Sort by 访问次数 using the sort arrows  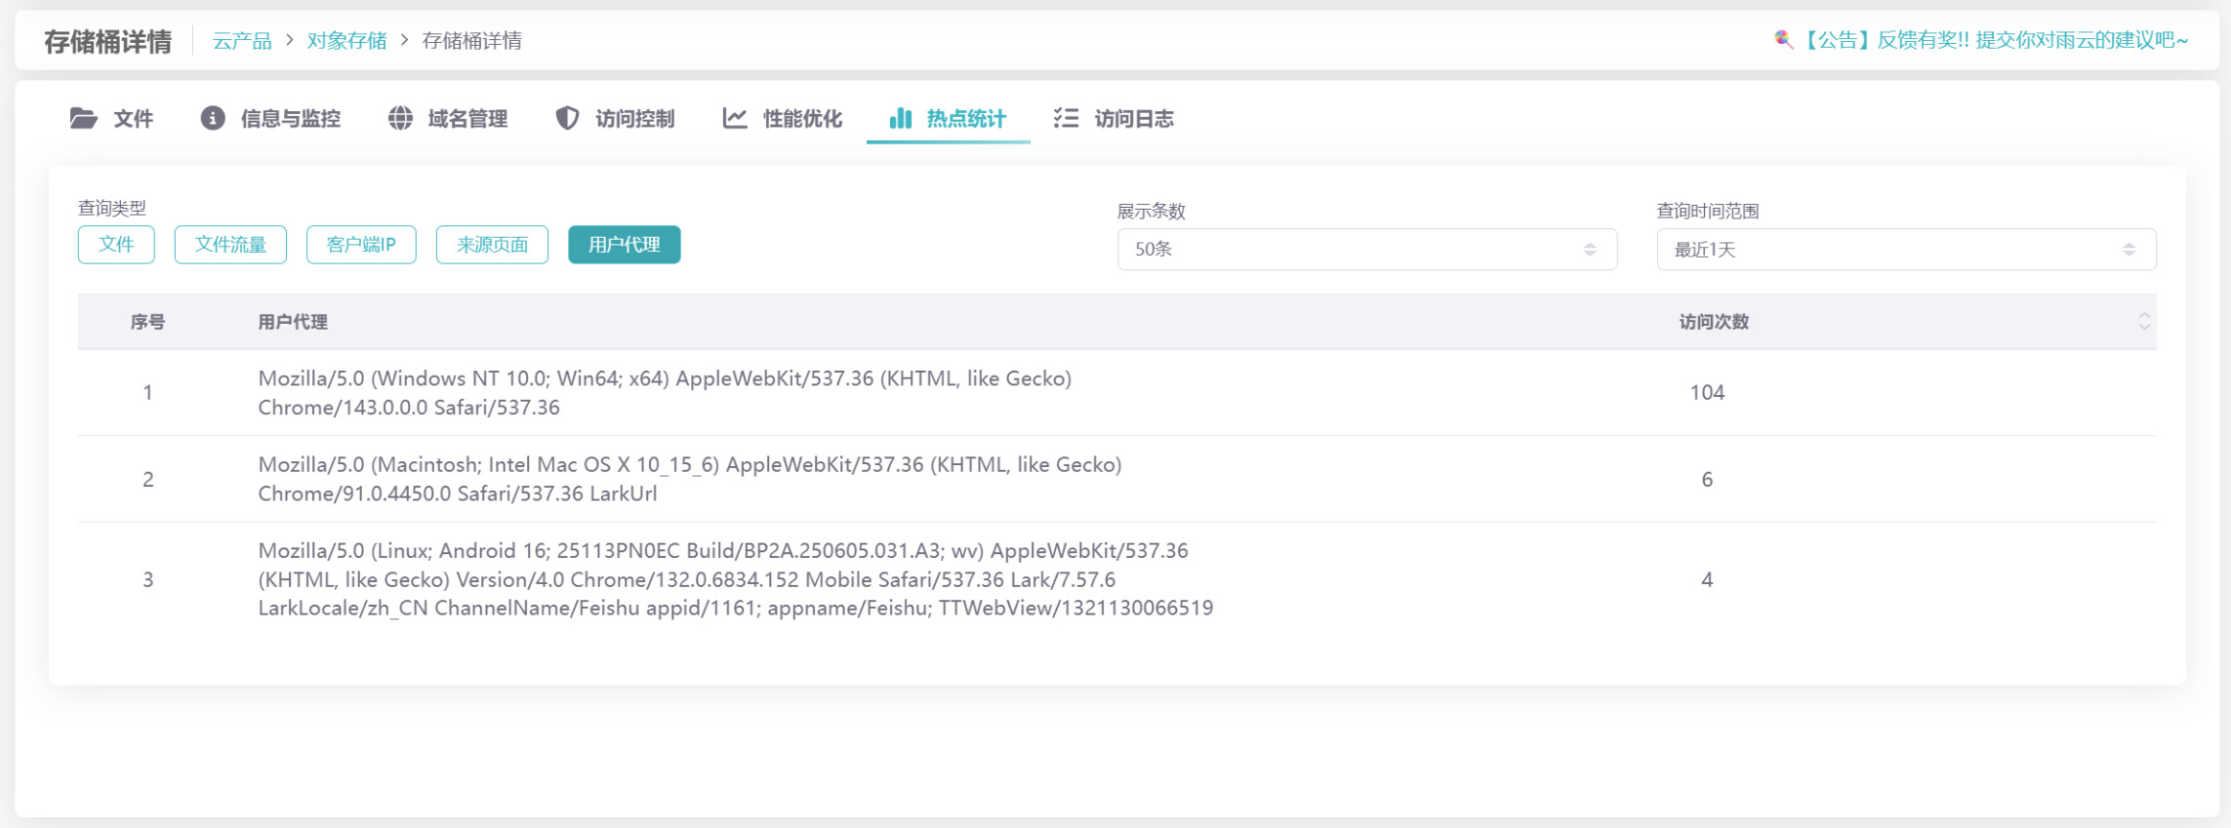click(2143, 322)
